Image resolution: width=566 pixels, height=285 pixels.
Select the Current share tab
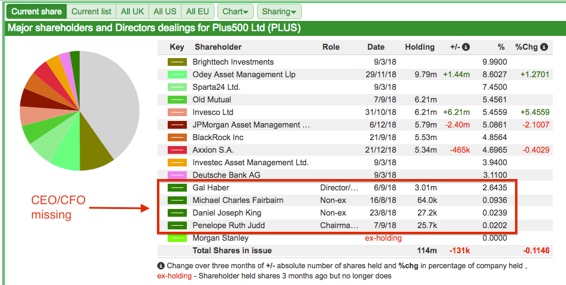tap(37, 11)
